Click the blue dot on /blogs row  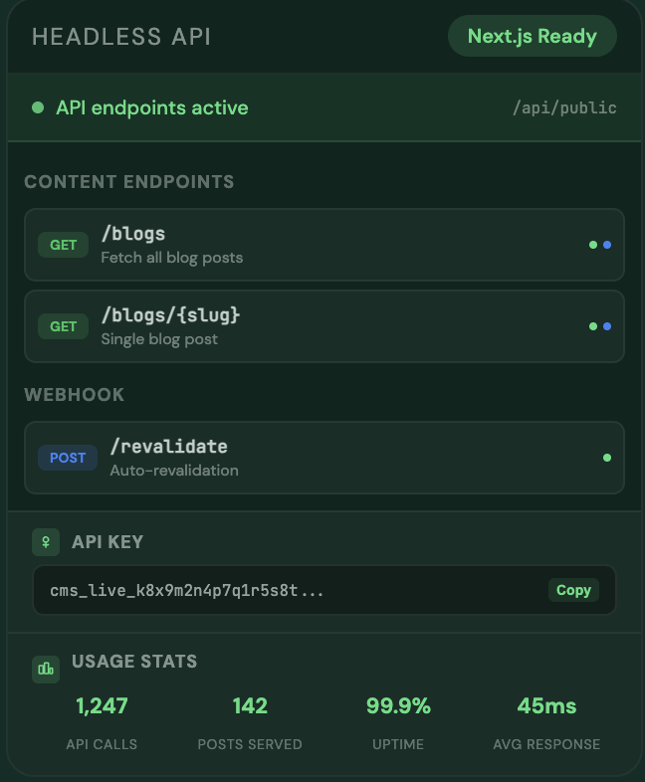click(x=607, y=245)
